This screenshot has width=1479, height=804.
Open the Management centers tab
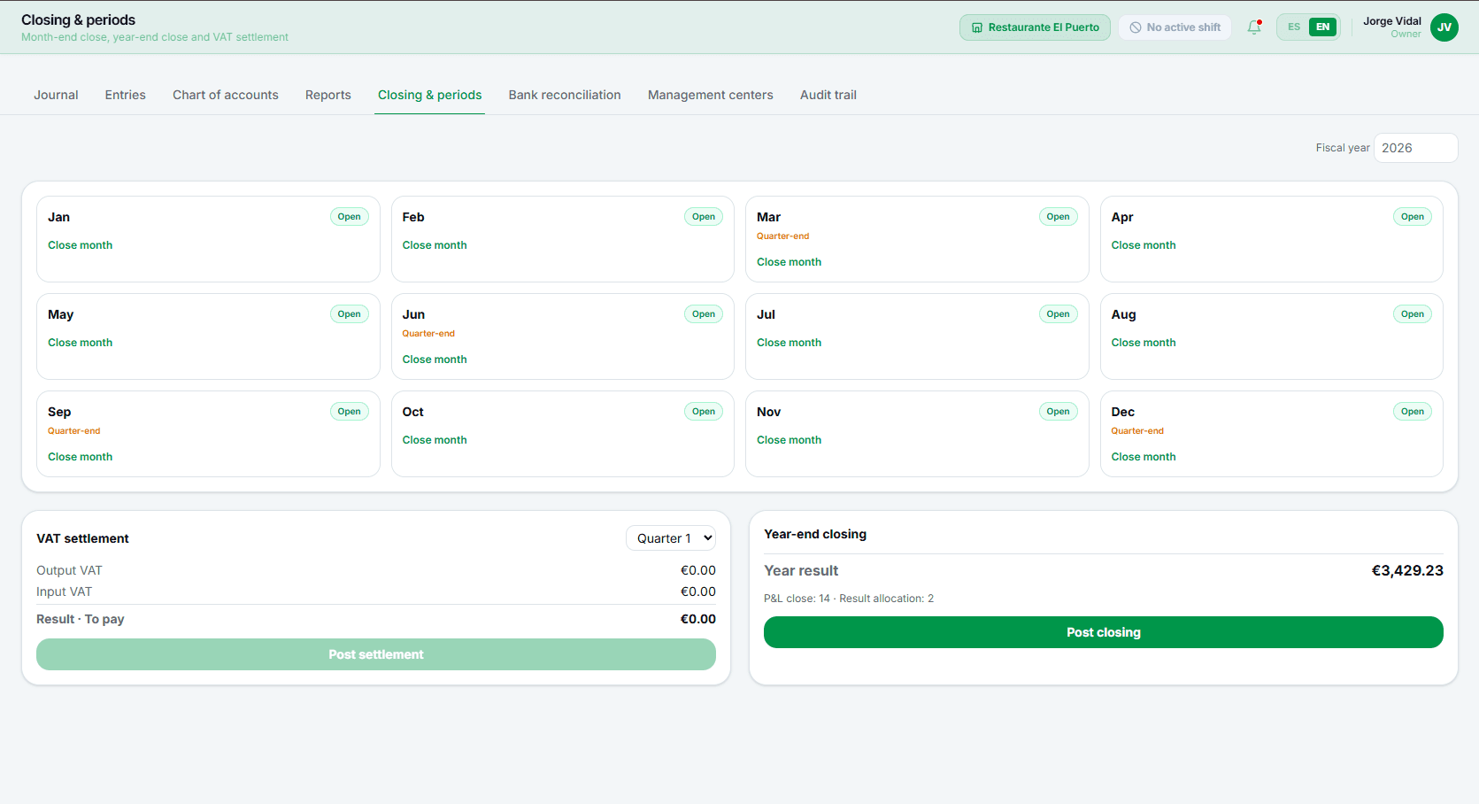[x=711, y=95]
